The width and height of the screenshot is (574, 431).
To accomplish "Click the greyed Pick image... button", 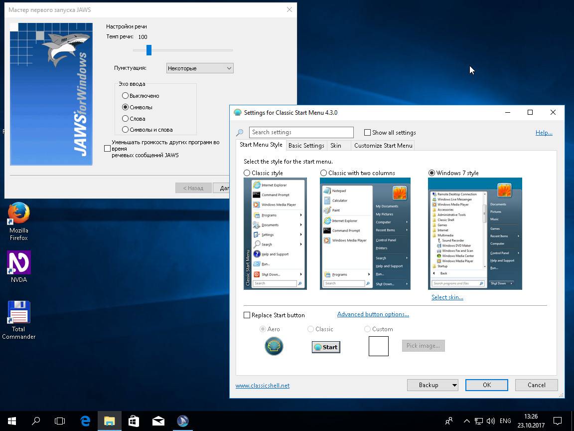I will click(423, 346).
